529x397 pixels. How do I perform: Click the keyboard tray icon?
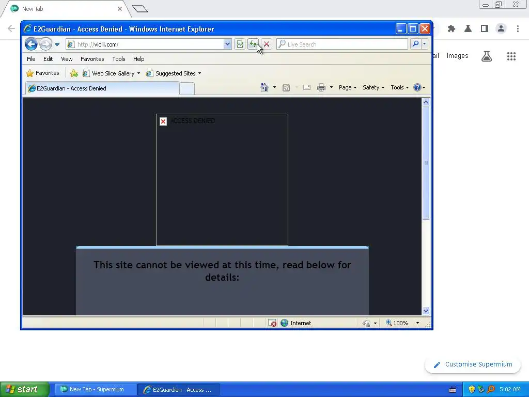pos(453,390)
